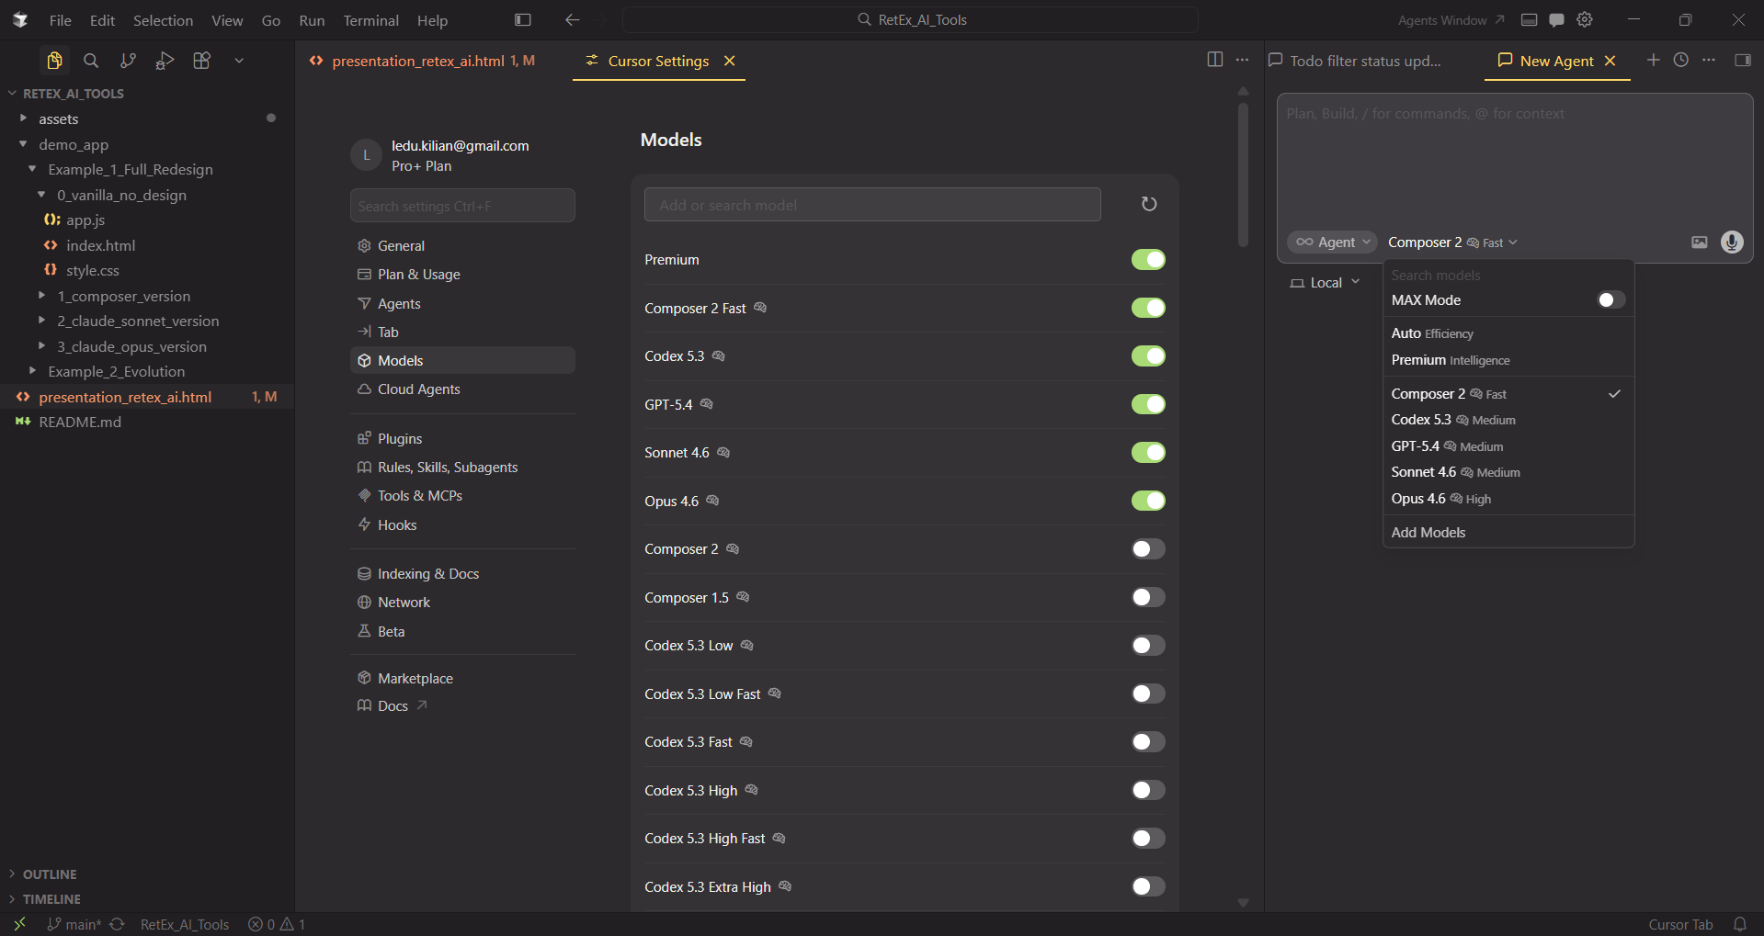Click the refresh models list icon

tap(1148, 204)
